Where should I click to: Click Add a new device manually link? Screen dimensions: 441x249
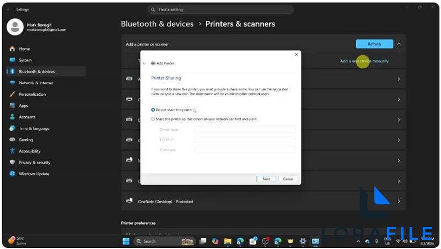click(364, 61)
